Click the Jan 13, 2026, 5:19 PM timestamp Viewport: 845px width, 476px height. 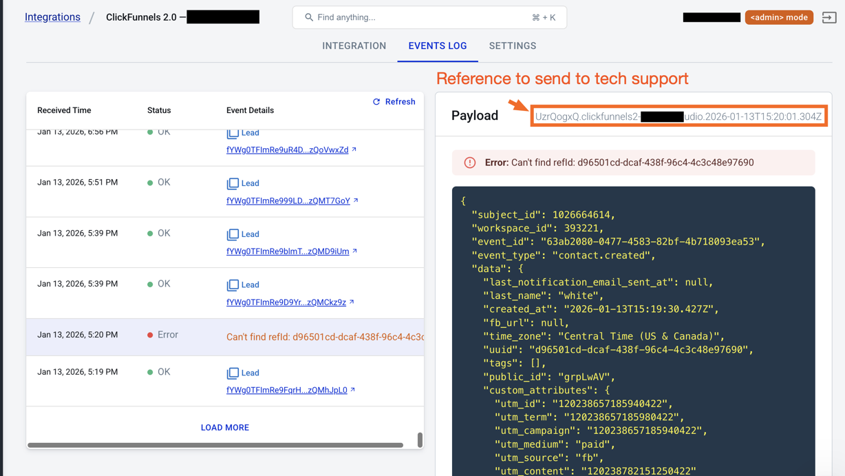pos(78,372)
